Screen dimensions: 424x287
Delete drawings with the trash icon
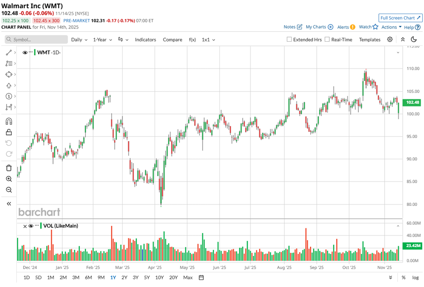pos(9,168)
